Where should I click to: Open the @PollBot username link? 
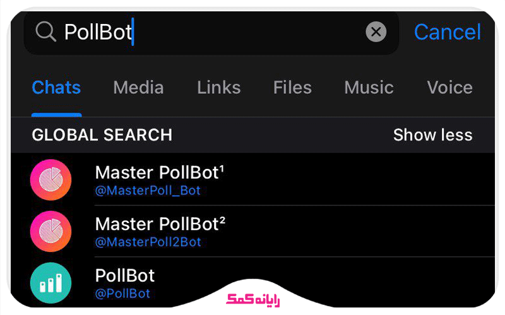click(122, 294)
